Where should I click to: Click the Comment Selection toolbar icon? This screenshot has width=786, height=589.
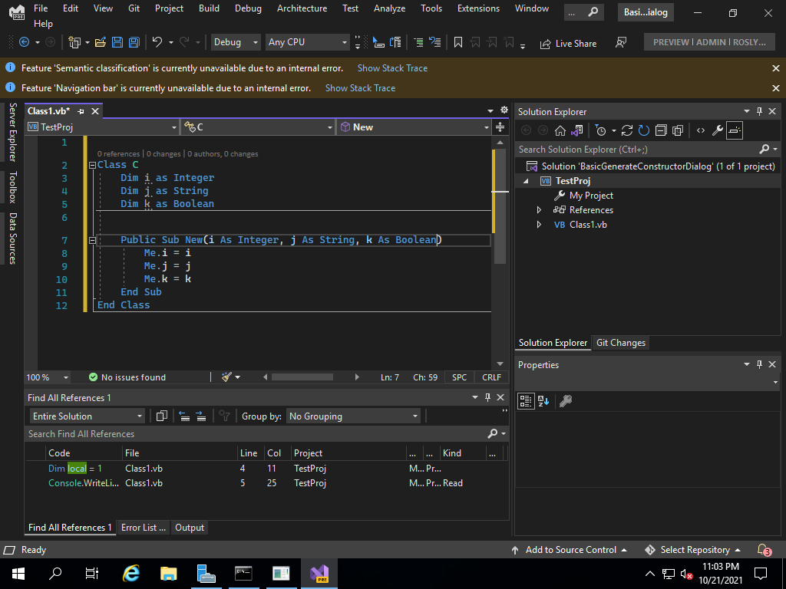[x=418, y=43]
